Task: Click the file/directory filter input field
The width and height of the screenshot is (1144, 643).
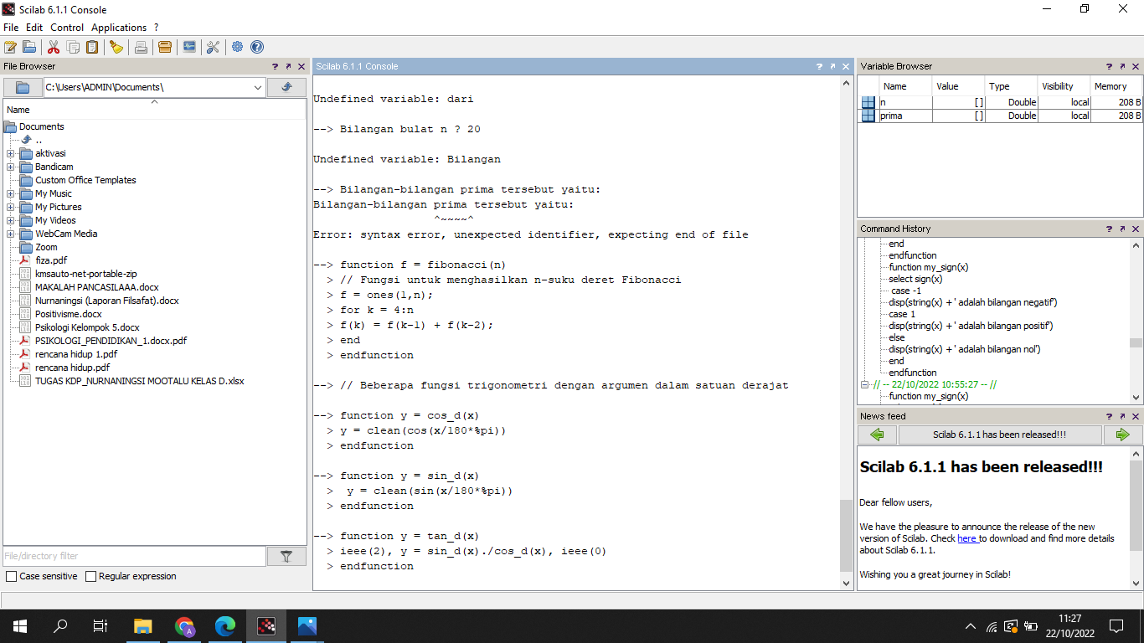Action: (134, 556)
